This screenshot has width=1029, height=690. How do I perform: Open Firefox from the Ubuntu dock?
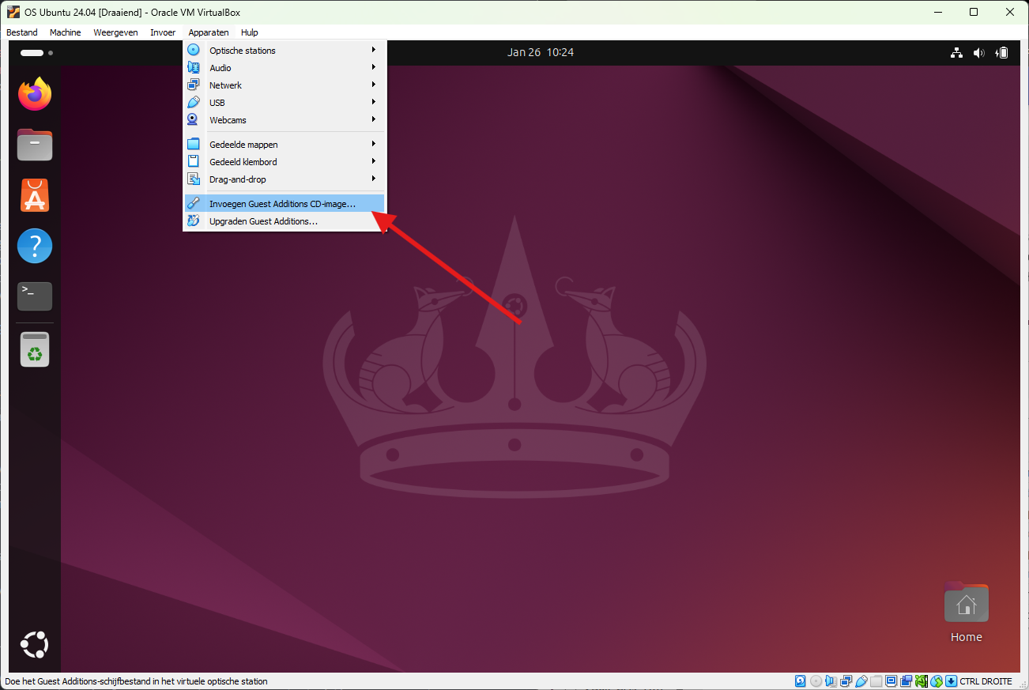click(34, 93)
